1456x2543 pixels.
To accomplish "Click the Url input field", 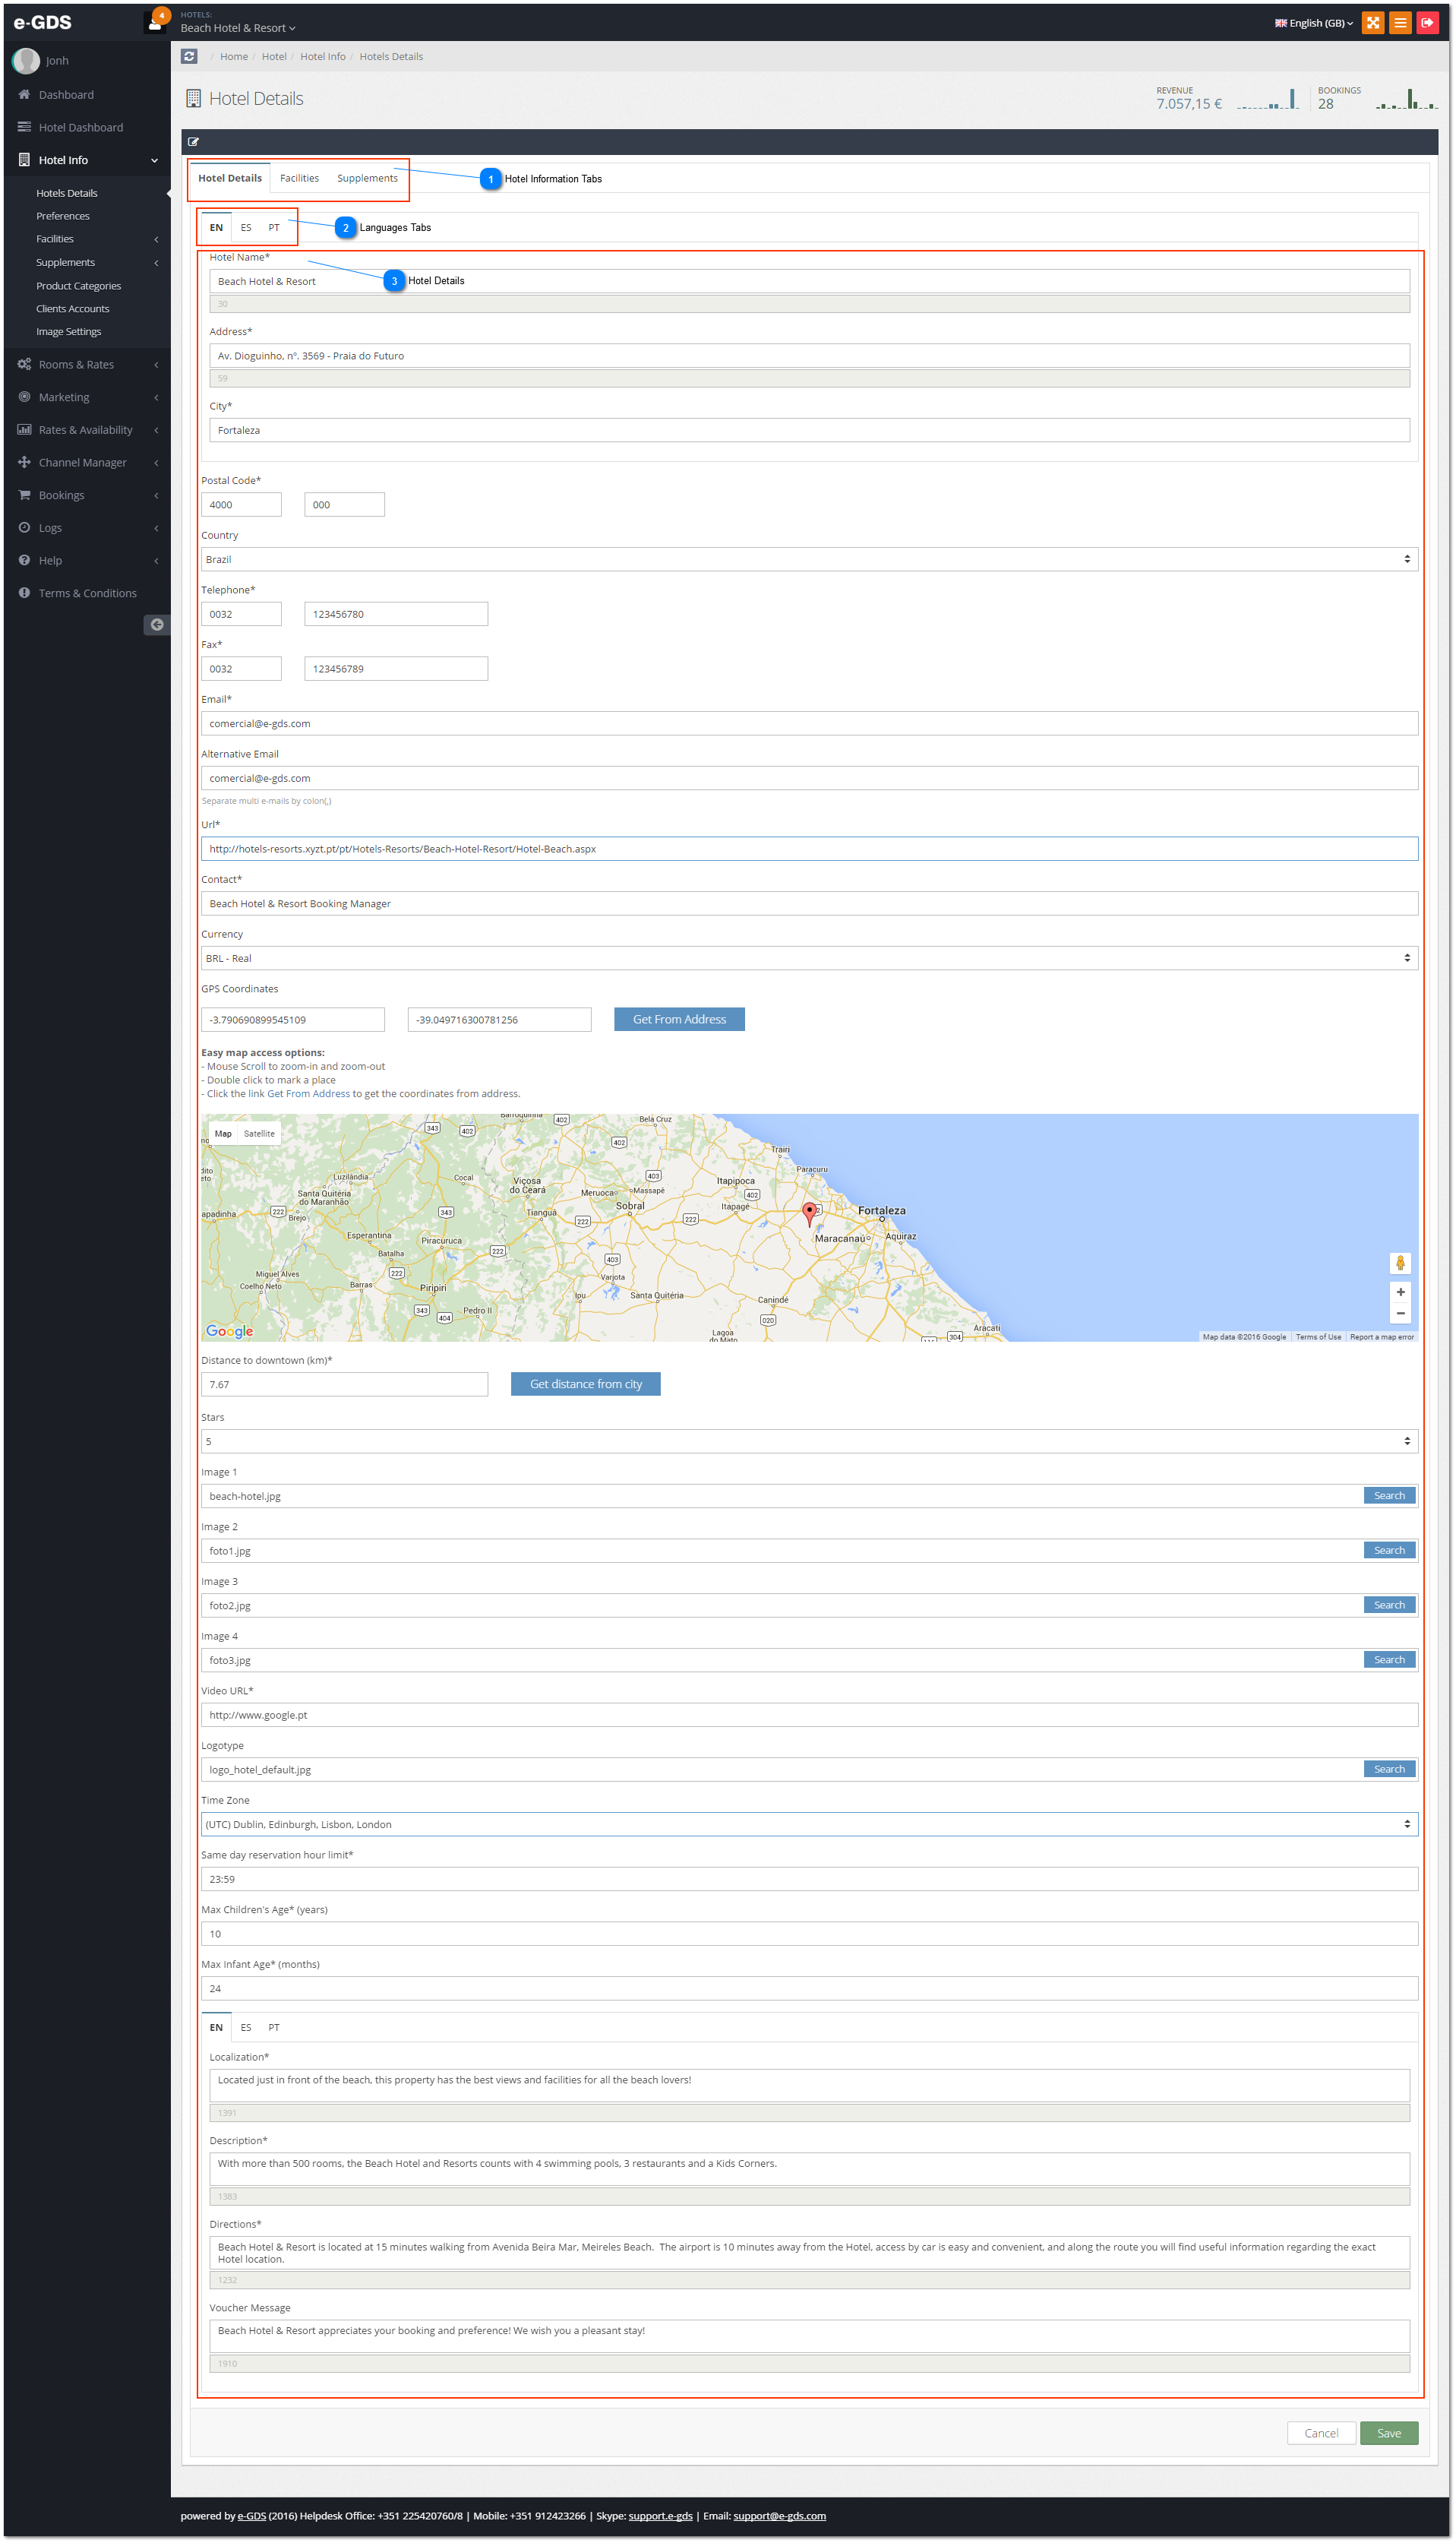I will click(x=809, y=849).
